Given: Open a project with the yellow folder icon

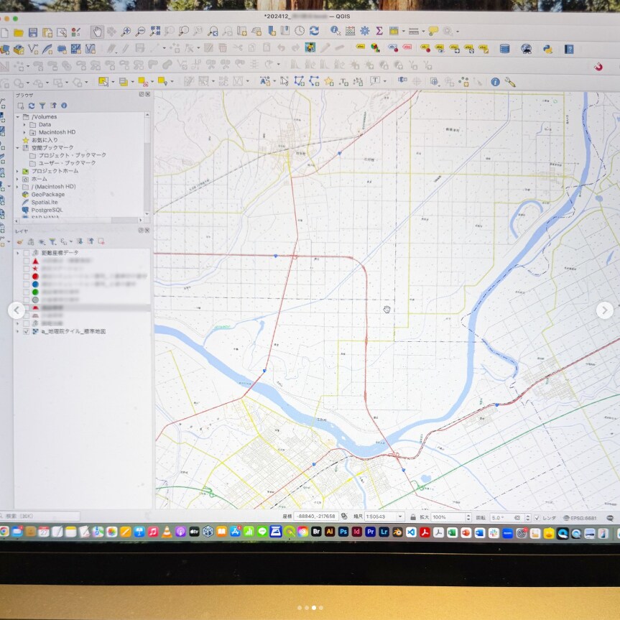Looking at the screenshot, I should [19, 33].
